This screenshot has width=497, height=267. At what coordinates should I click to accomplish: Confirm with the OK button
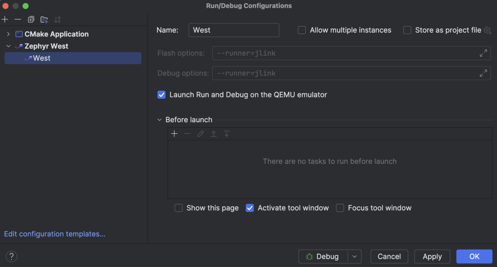coord(474,256)
